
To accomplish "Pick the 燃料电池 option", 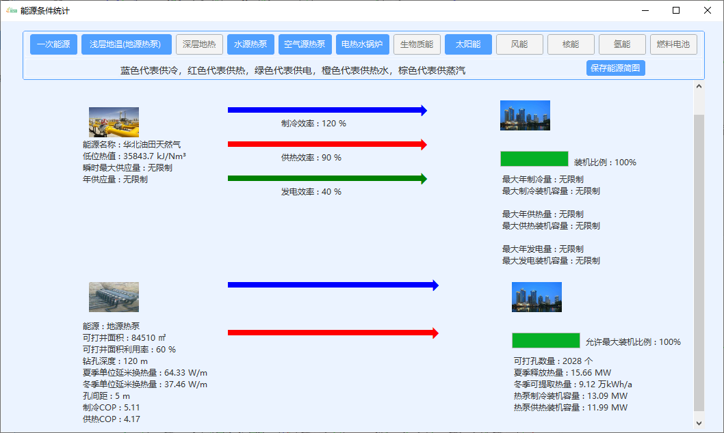I will (x=673, y=44).
